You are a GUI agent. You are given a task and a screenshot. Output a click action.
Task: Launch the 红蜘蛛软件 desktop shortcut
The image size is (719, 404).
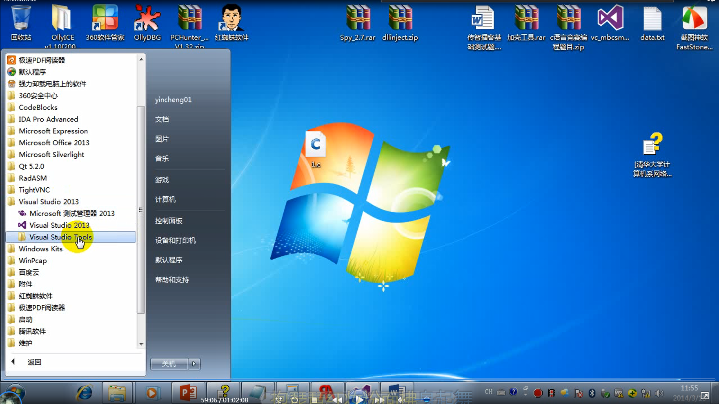click(x=232, y=23)
